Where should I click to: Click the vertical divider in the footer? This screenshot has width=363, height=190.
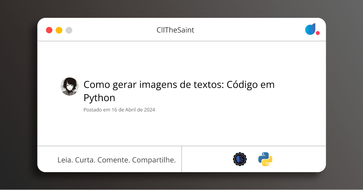(181, 159)
